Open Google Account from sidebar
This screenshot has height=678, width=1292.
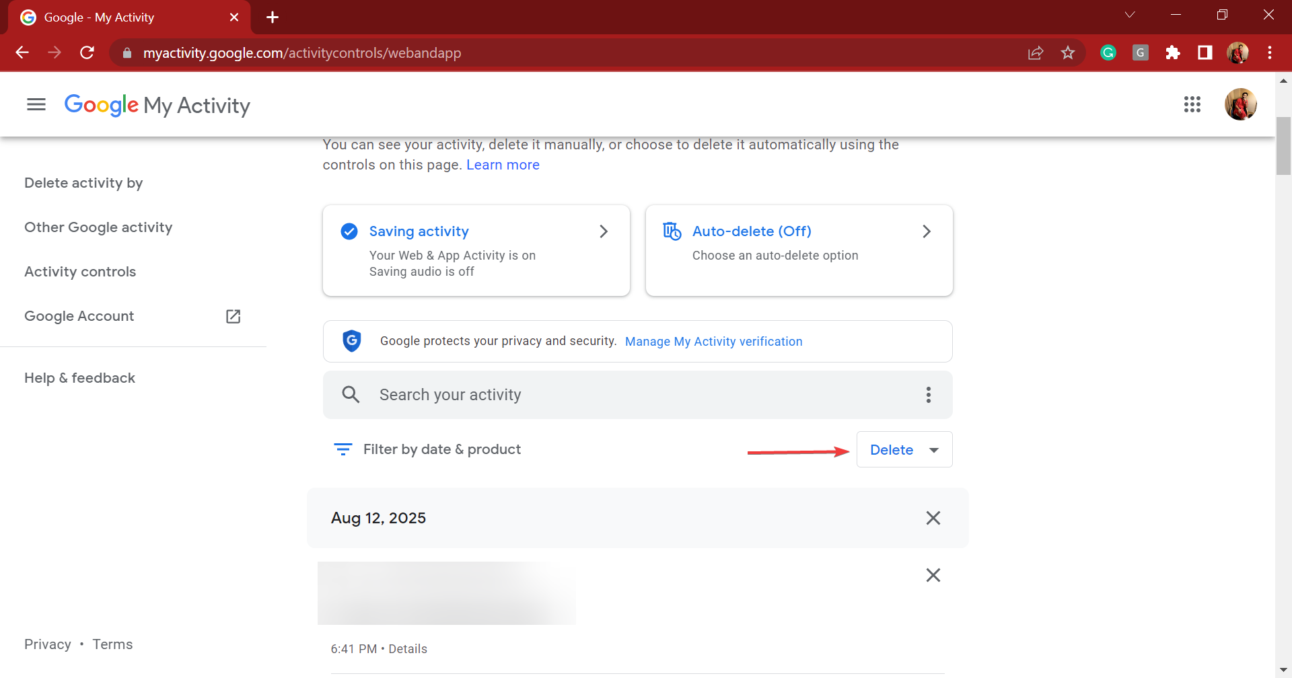(79, 316)
